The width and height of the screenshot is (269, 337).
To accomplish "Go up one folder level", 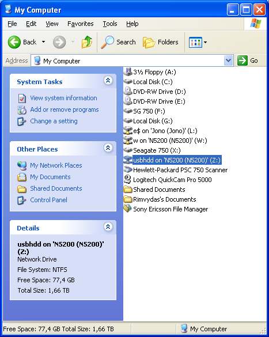I will [x=87, y=42].
